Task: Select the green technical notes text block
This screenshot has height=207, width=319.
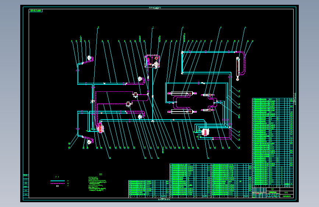Action: pos(97,183)
